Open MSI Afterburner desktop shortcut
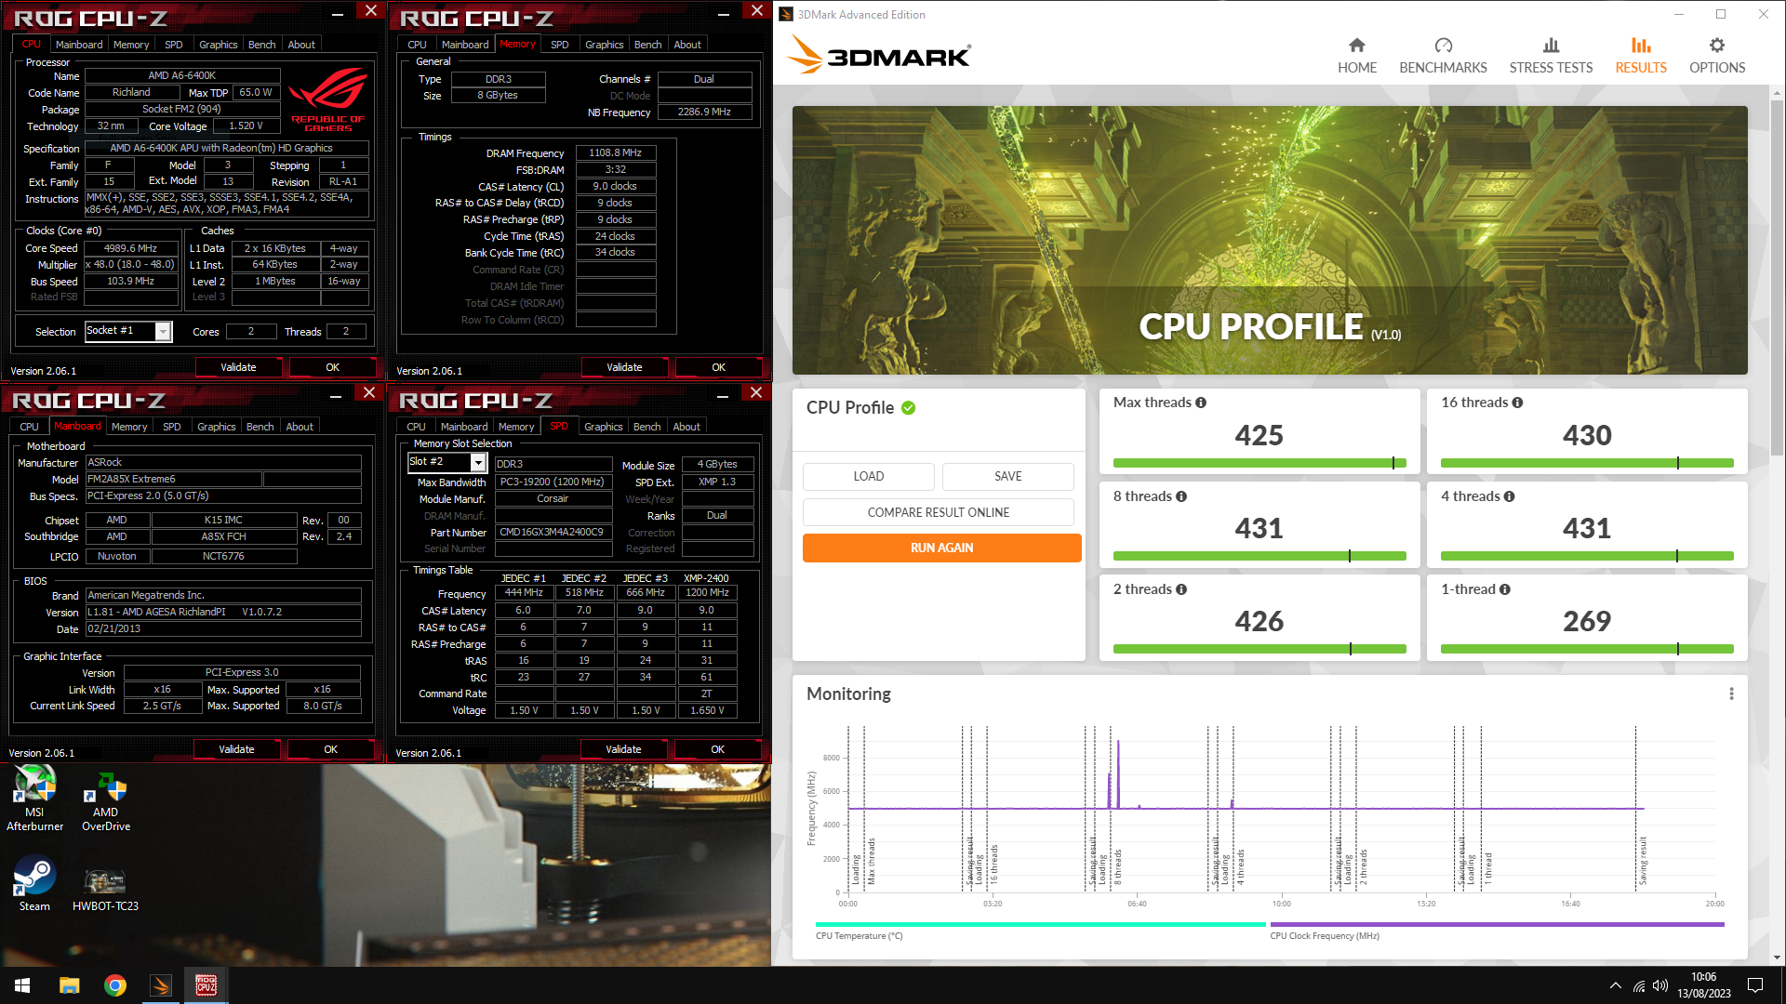 point(34,798)
